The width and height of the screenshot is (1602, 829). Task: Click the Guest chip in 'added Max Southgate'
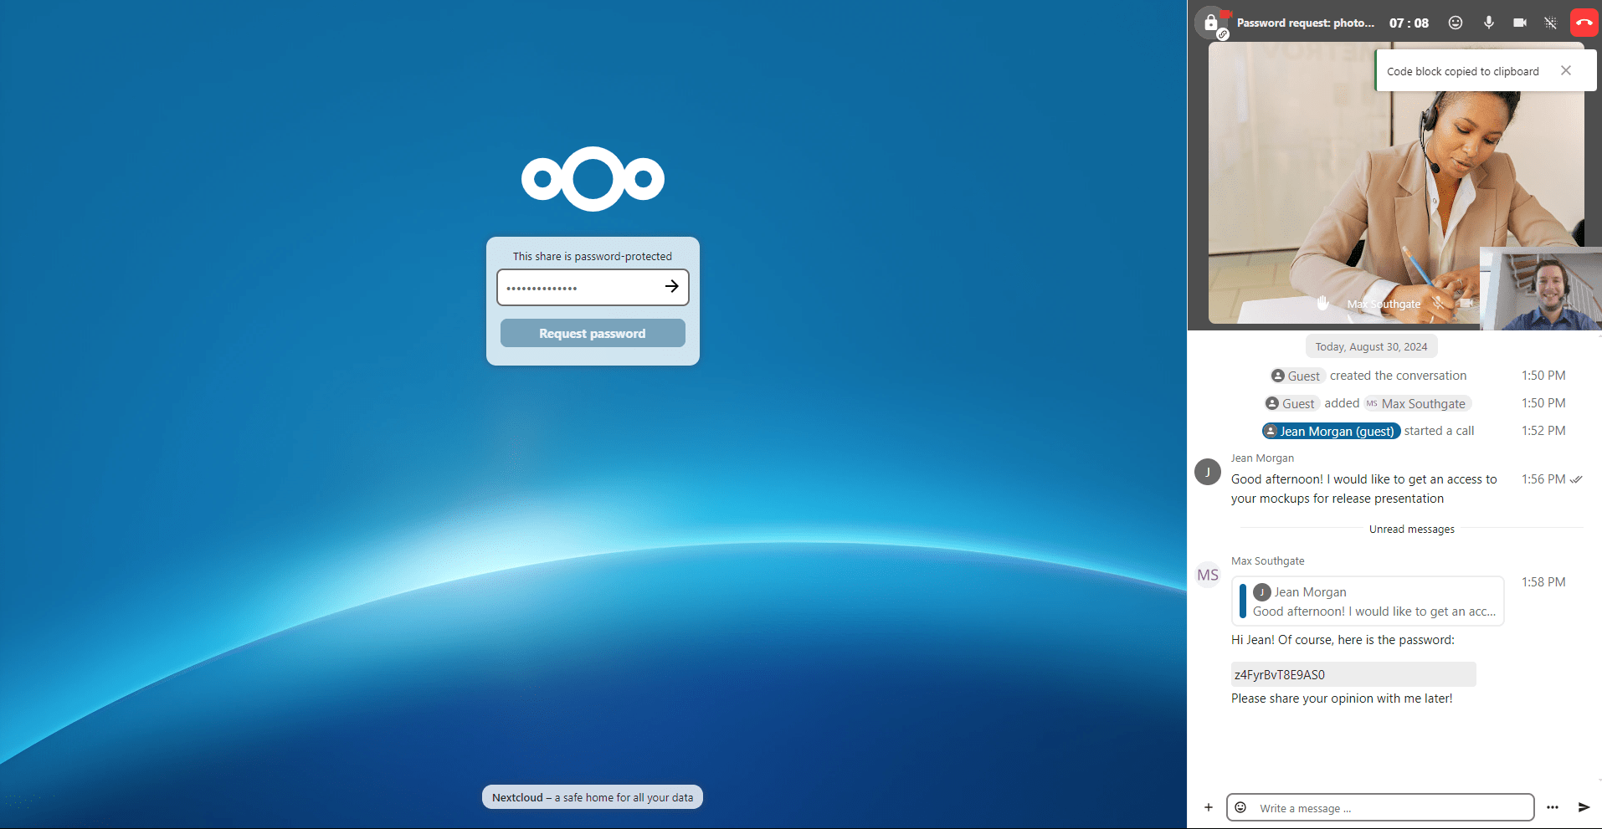[x=1291, y=403]
